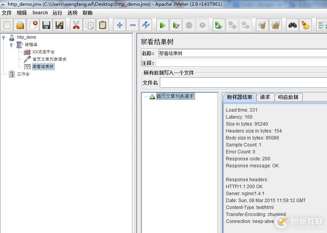Open the 运行 menu
Image resolution: width=327 pixels, height=233 pixels.
[x=58, y=13]
